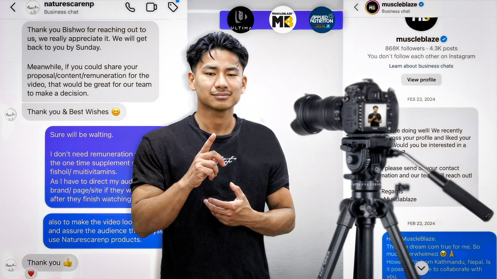Open the naturescarenp header avatar
This screenshot has height=279, width=497.
[x=33, y=7]
